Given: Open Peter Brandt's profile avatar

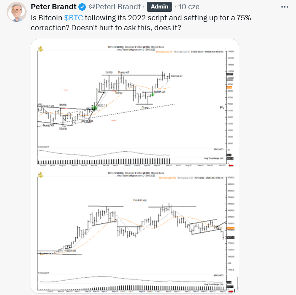Looking at the screenshot, I should click(17, 12).
